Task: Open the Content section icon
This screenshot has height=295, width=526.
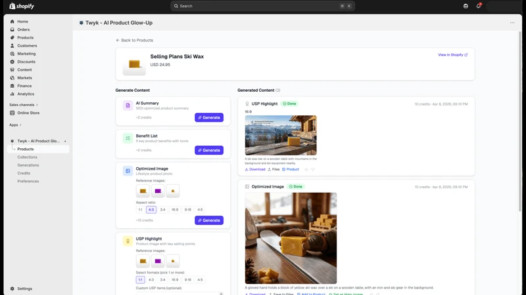Action: 12,69
